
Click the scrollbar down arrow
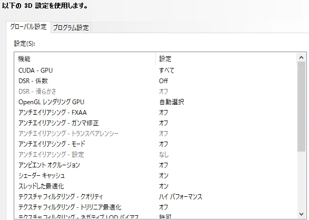[301, 214]
